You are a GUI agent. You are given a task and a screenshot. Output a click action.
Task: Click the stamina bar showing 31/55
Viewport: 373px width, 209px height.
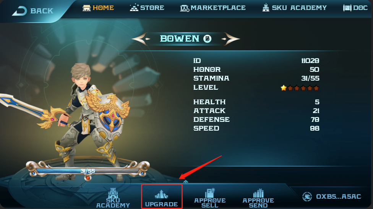click(x=88, y=171)
